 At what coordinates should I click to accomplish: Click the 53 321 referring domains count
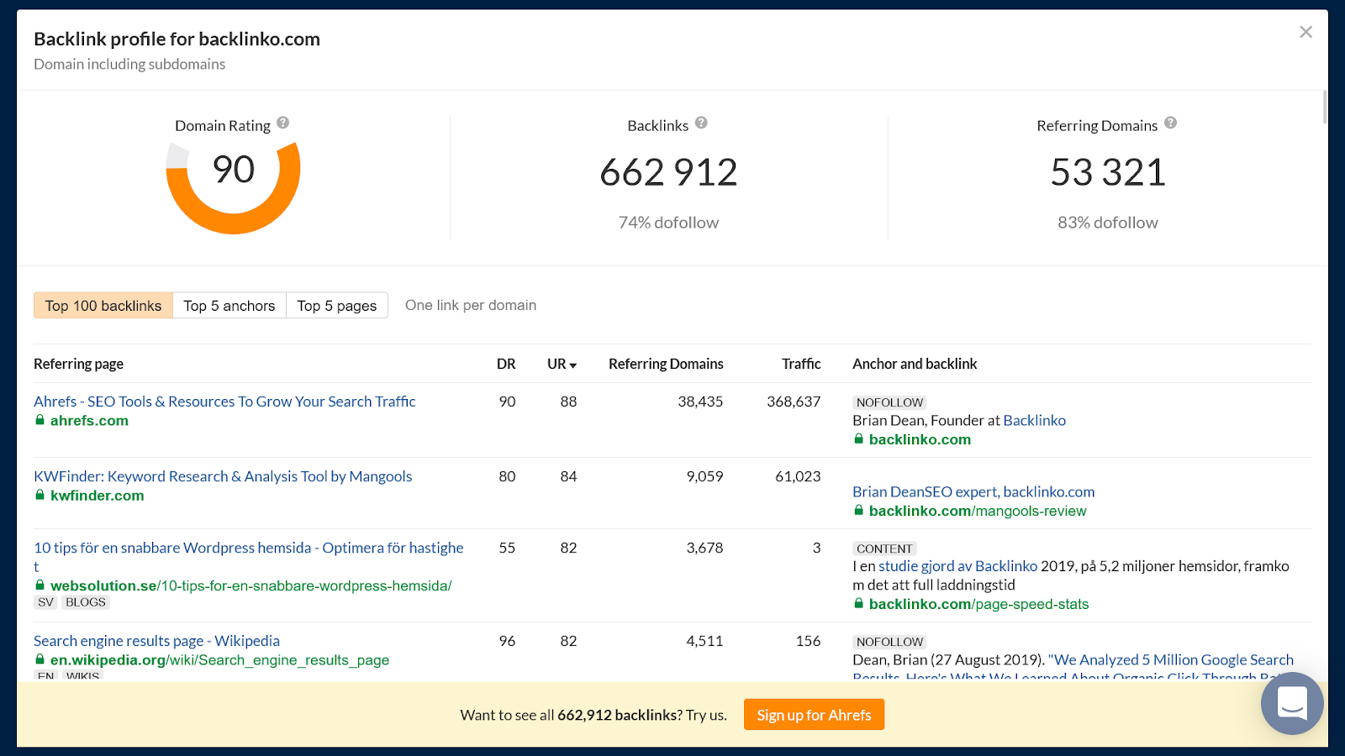tap(1108, 172)
